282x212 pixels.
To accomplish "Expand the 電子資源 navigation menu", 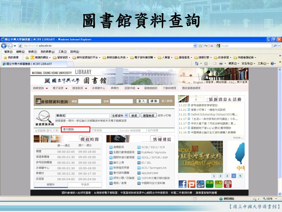I will (60, 88).
